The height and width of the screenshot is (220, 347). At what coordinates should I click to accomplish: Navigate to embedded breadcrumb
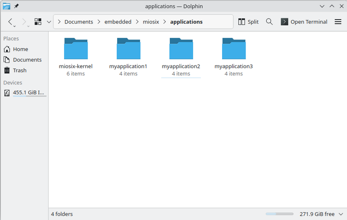point(118,22)
